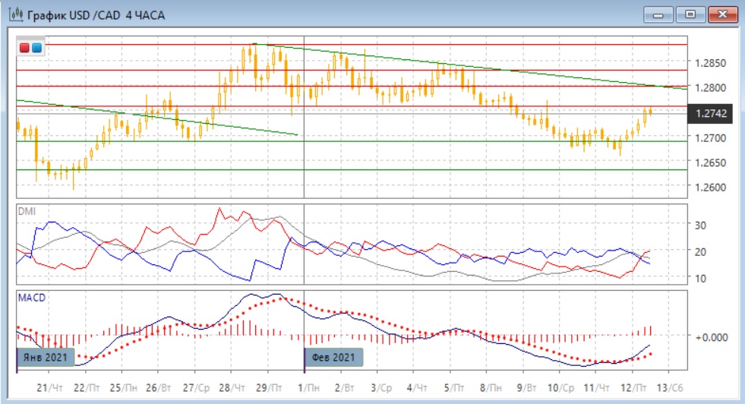Select the MACD indicator label

pyautogui.click(x=31, y=297)
